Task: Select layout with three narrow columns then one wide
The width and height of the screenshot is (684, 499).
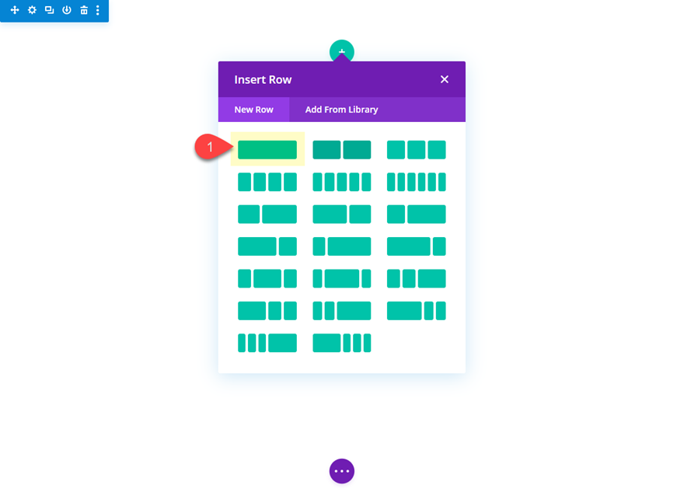Action: pyautogui.click(x=267, y=343)
